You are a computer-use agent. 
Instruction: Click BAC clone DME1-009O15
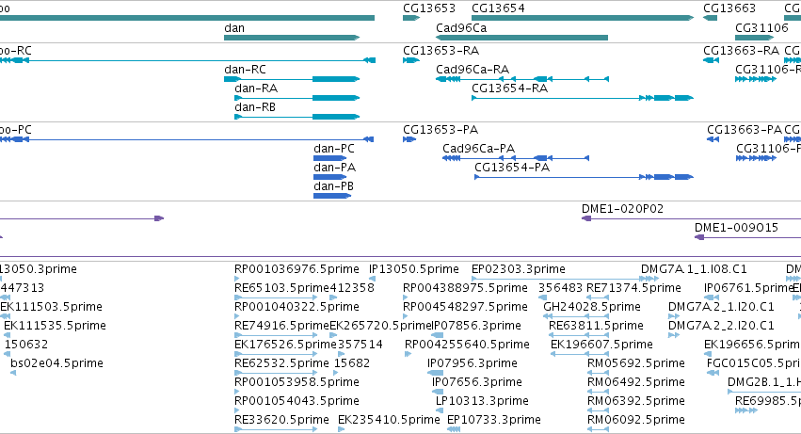point(736,228)
